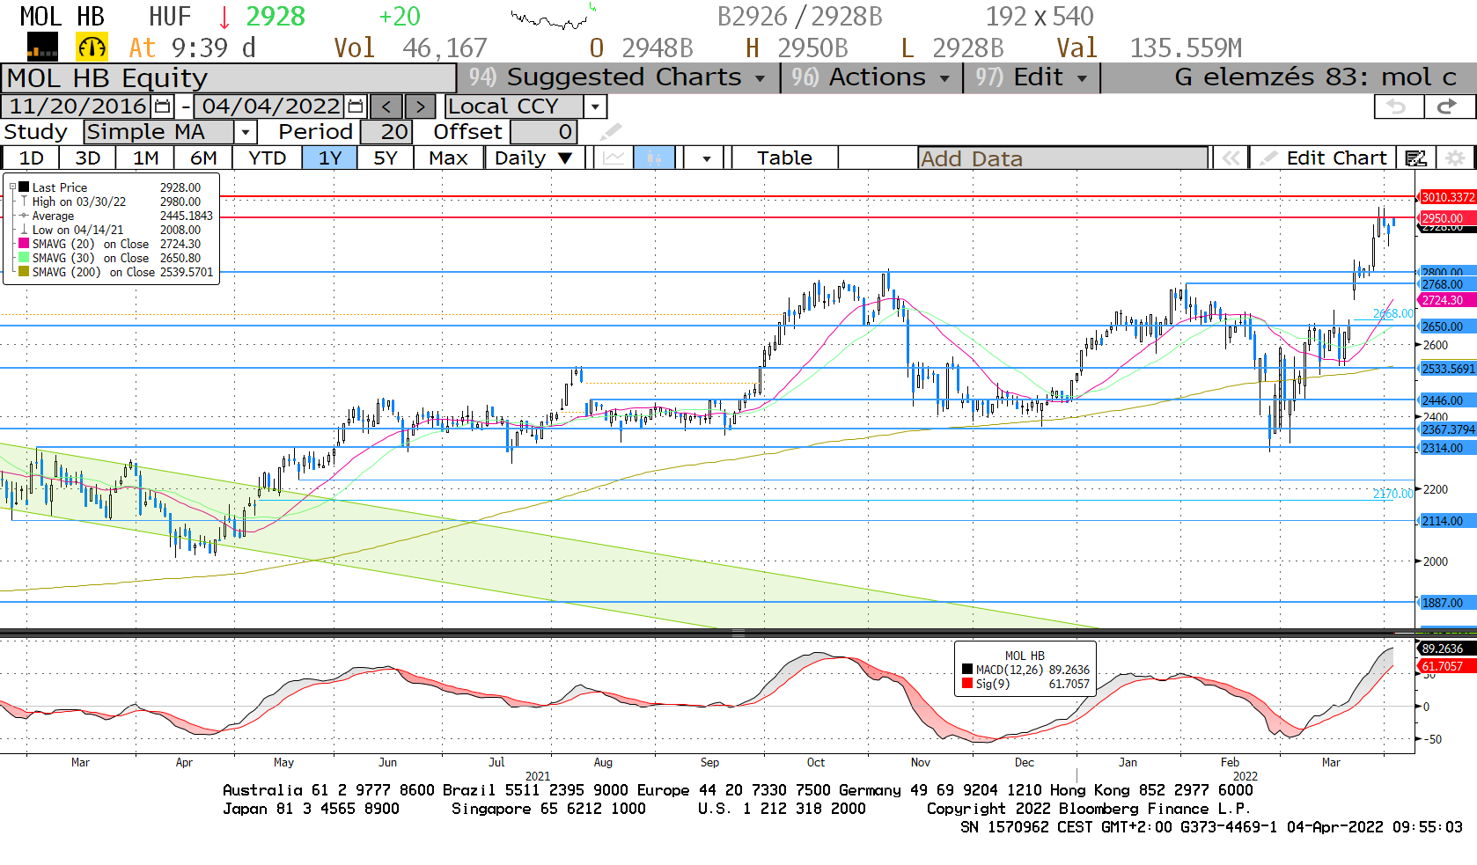Click the Low on 04/14/21 marker icon

(x=24, y=230)
